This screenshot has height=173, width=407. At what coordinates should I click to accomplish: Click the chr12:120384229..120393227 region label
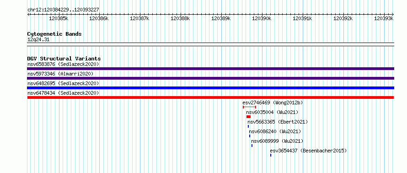(x=63, y=10)
